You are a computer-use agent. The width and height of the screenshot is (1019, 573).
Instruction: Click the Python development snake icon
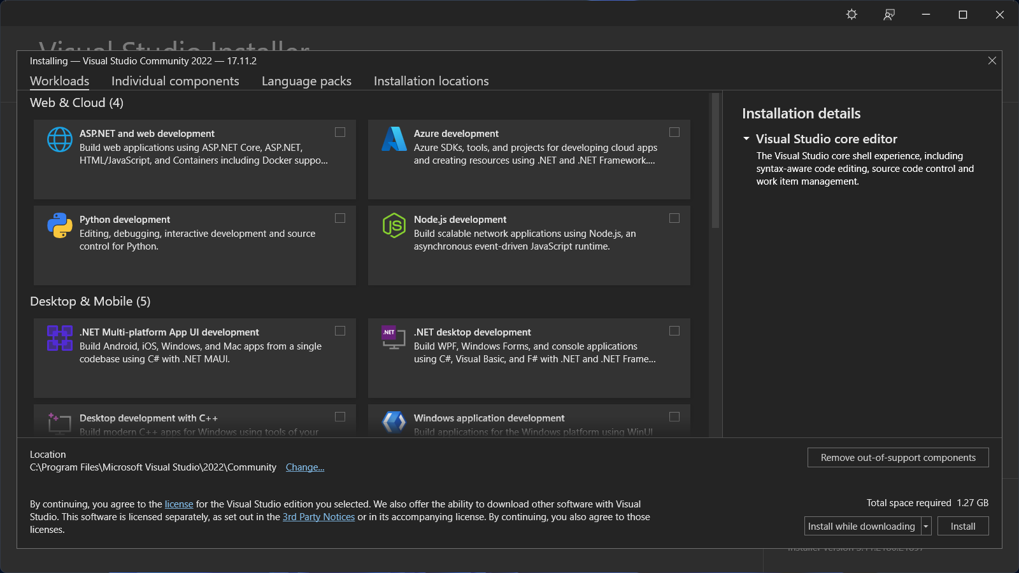click(x=60, y=225)
